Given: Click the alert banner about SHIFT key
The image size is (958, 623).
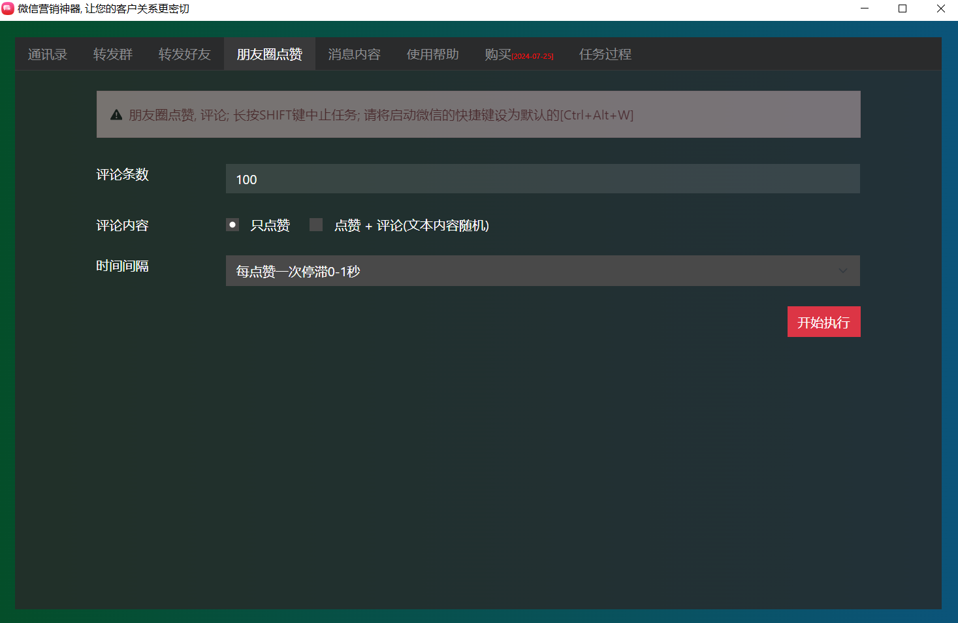Looking at the screenshot, I should coord(478,115).
